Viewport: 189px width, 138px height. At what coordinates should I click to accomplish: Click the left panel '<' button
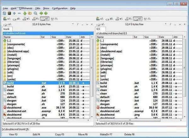pos(92,24)
